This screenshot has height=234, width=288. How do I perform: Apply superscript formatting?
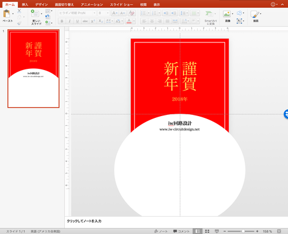(x=93, y=21)
